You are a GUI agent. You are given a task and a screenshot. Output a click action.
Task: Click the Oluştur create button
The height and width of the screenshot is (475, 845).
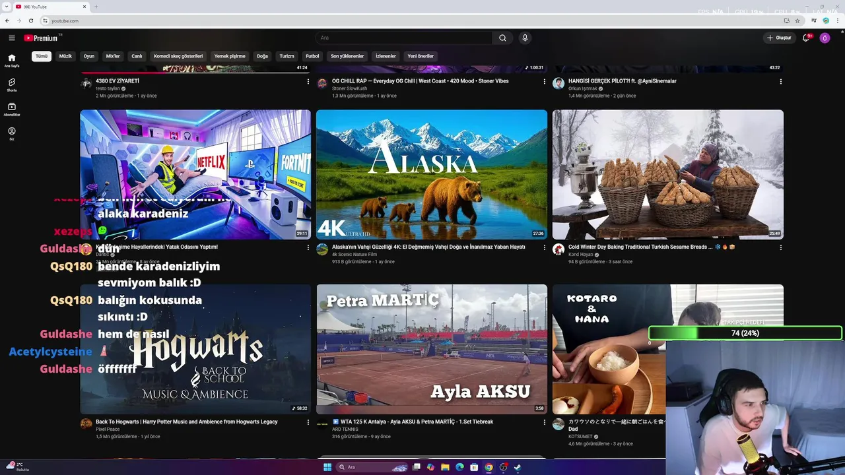(779, 38)
